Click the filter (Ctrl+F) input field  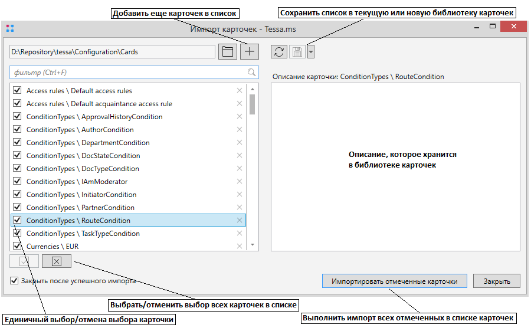pos(127,73)
